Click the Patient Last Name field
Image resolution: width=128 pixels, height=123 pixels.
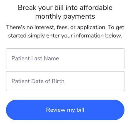coord(65,58)
